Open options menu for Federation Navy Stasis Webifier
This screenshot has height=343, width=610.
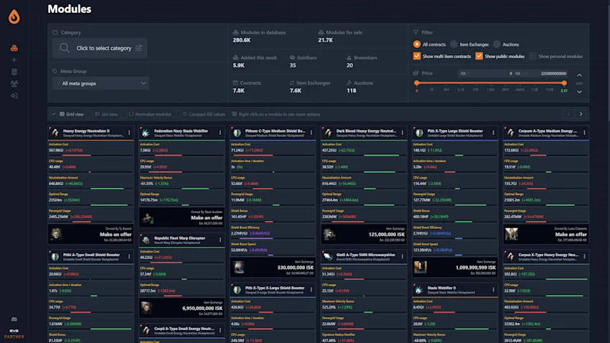pos(220,133)
